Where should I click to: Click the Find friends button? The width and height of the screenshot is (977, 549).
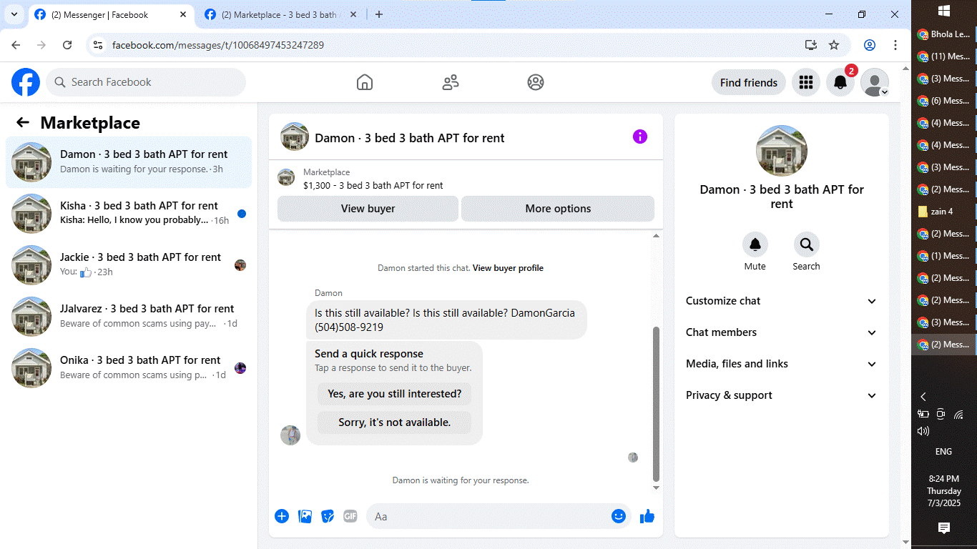pyautogui.click(x=749, y=82)
